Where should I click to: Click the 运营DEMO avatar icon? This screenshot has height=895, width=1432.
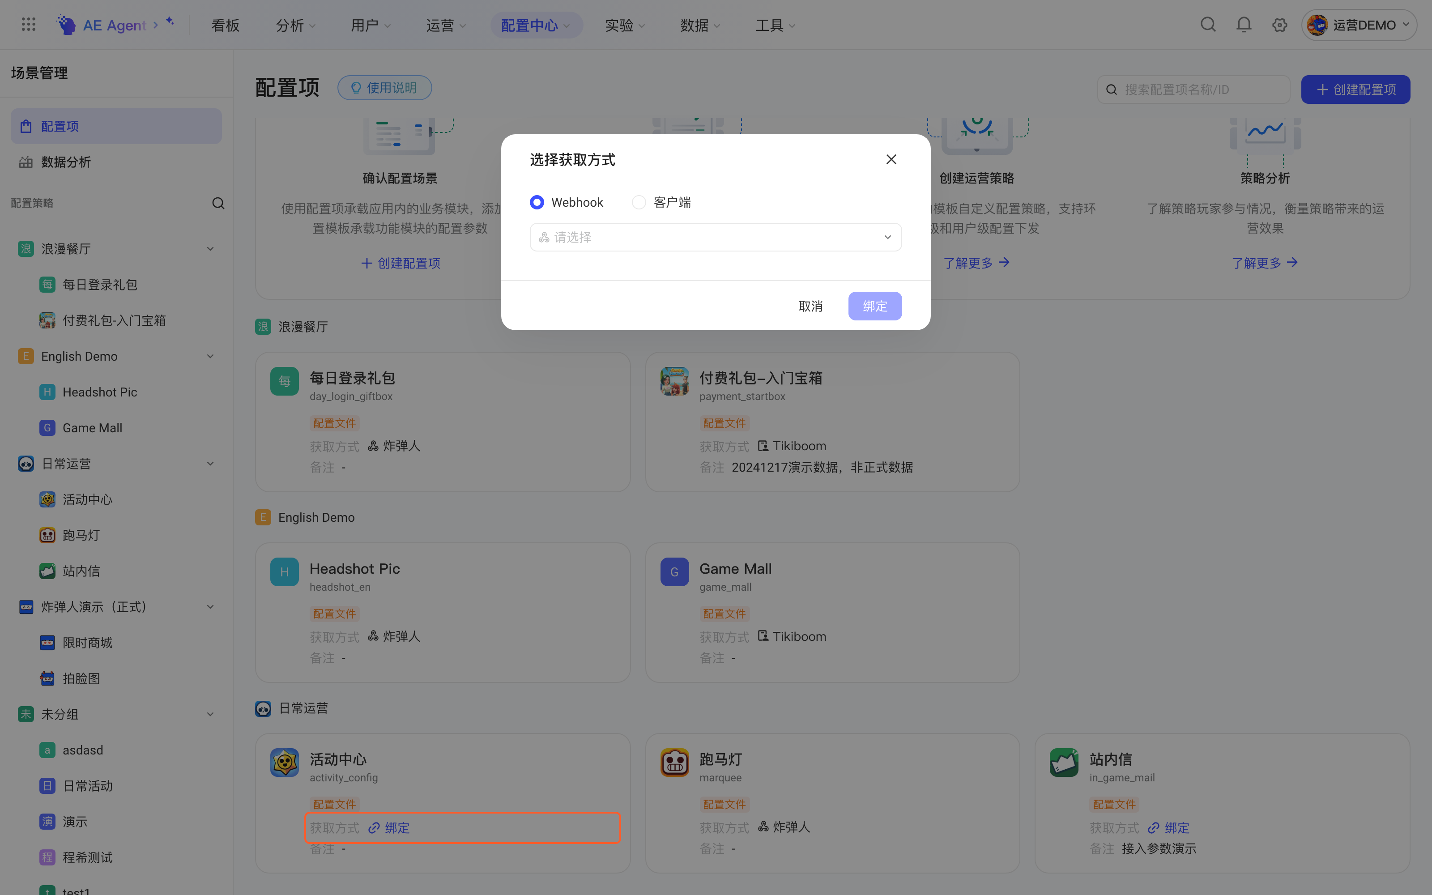tap(1317, 25)
